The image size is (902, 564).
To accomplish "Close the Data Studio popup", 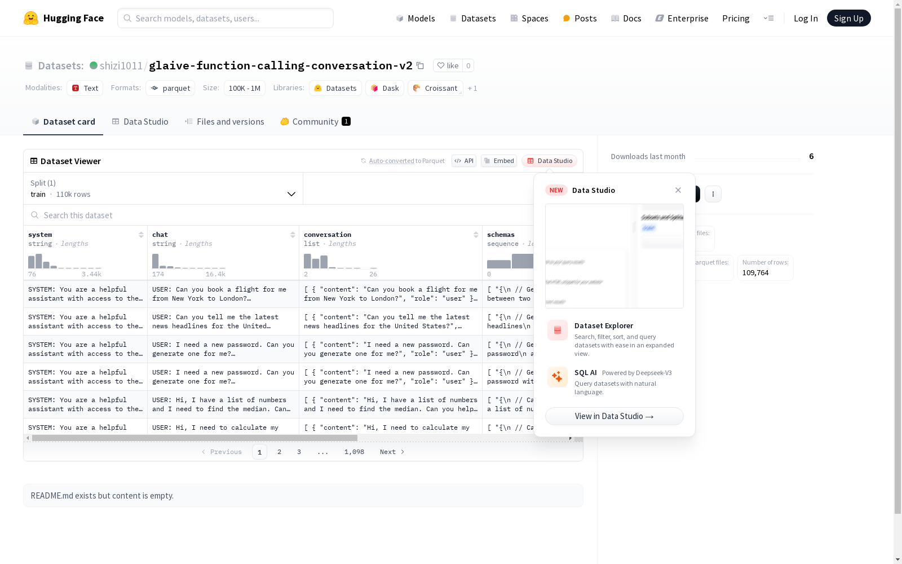I will pyautogui.click(x=678, y=190).
